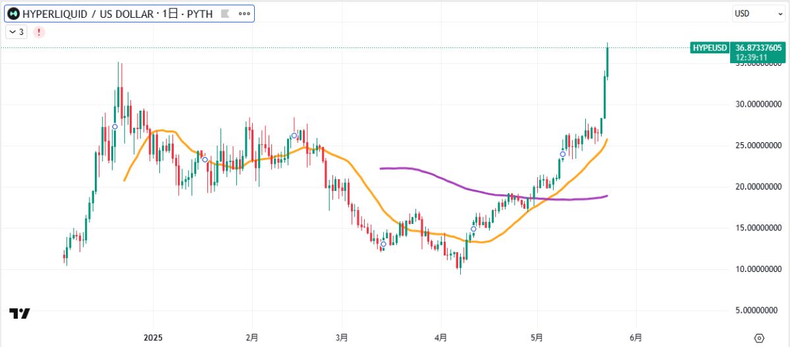Click the 2025 label on time axis
Image resolution: width=790 pixels, height=347 pixels.
tap(153, 337)
